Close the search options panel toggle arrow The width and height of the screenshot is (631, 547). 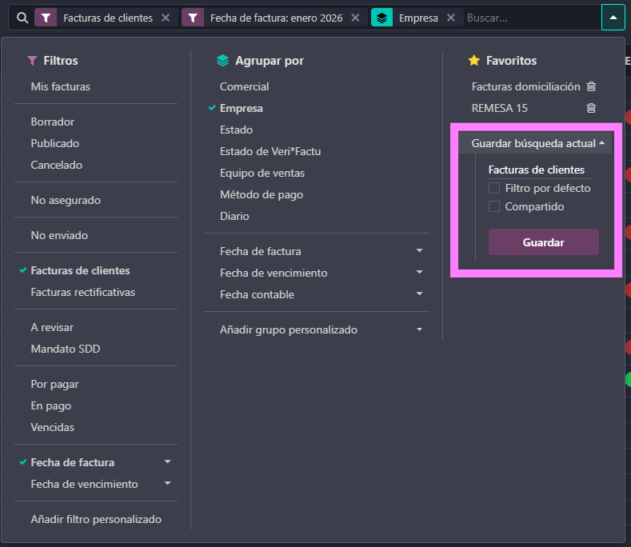coord(613,18)
